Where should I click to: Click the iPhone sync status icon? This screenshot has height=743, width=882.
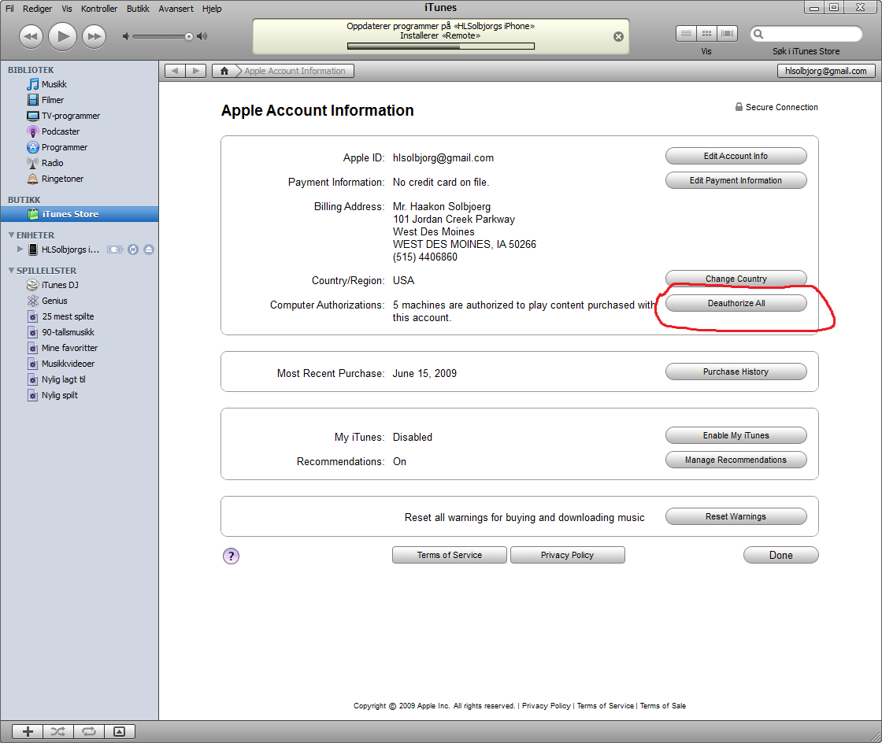[x=133, y=250]
